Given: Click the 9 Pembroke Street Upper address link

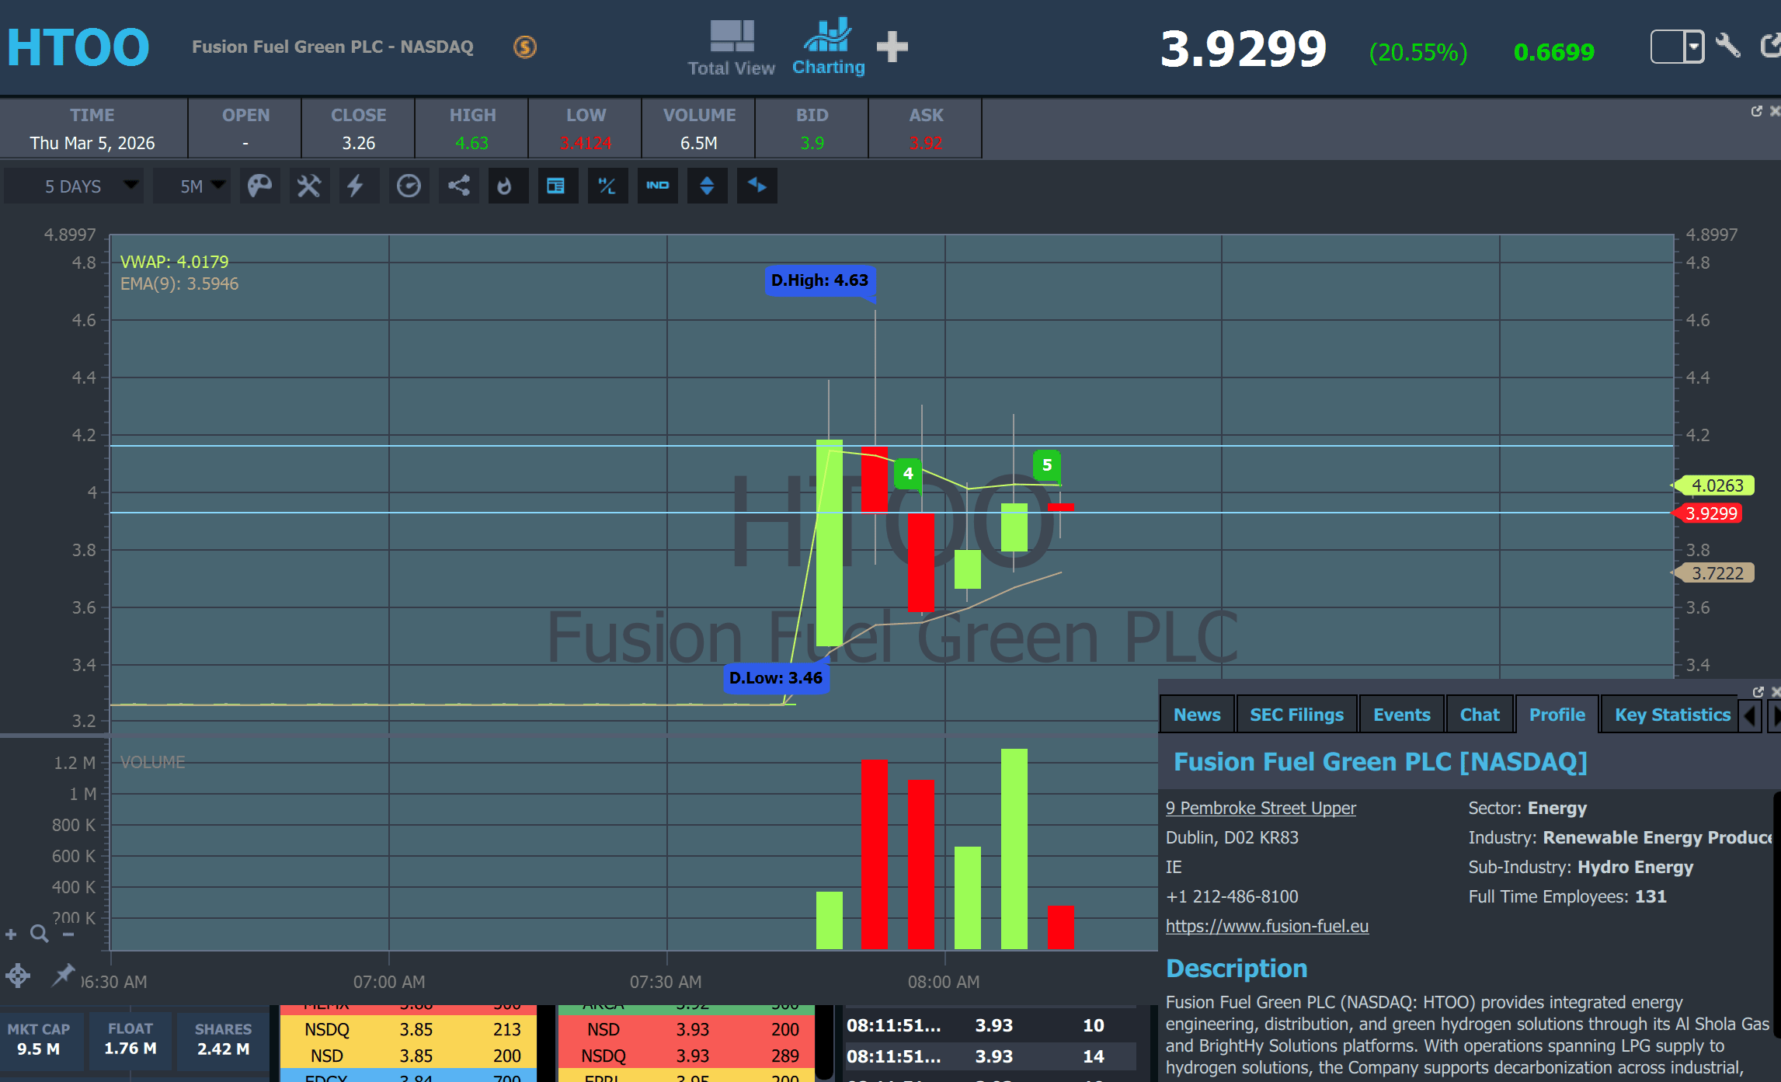Looking at the screenshot, I should 1260,808.
